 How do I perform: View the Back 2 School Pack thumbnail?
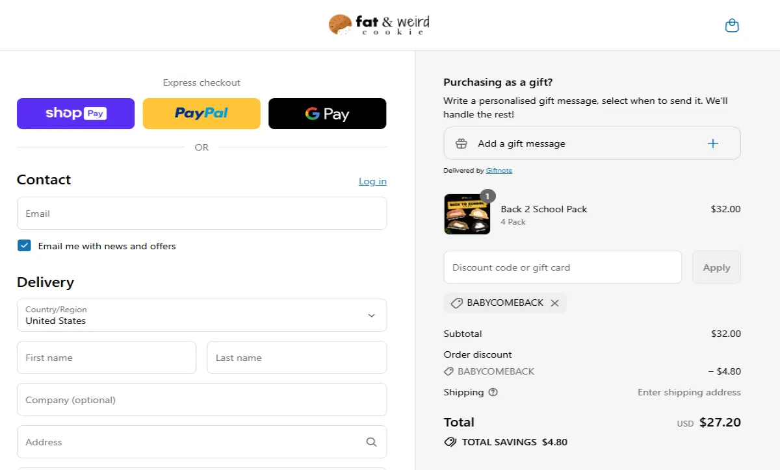(467, 214)
